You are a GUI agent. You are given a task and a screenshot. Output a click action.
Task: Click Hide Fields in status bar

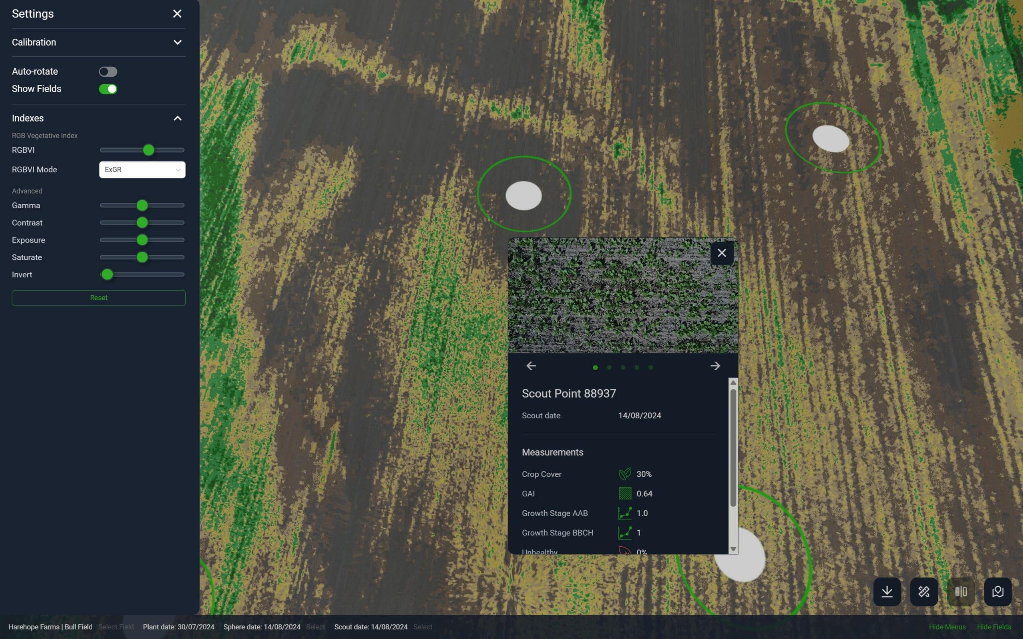(993, 627)
